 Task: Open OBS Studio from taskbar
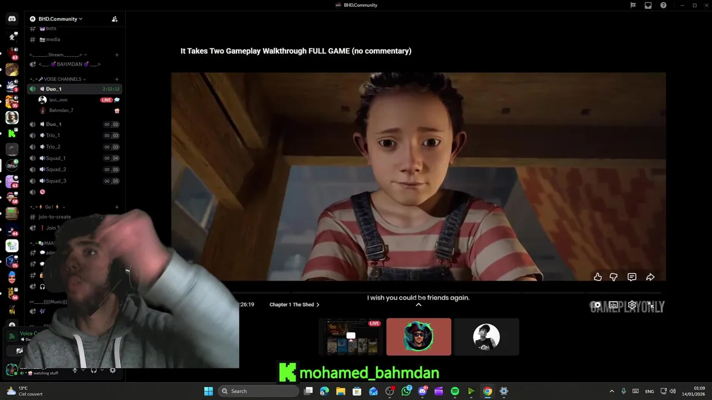coord(390,391)
